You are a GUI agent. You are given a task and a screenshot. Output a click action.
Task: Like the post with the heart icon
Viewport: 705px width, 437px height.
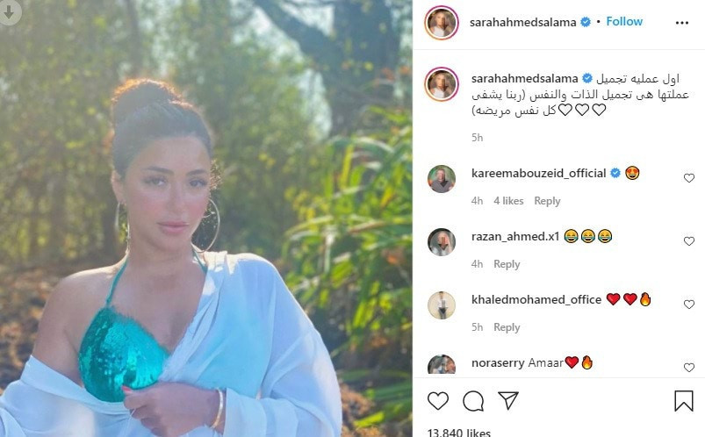tap(438, 400)
